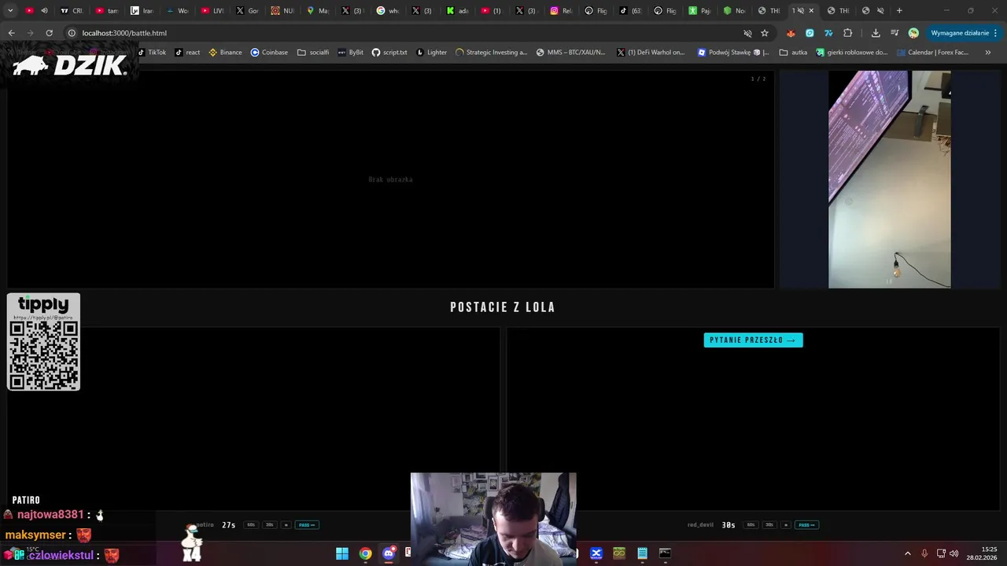1007x566 pixels.
Task: Open a new browser tab
Action: [x=899, y=11]
